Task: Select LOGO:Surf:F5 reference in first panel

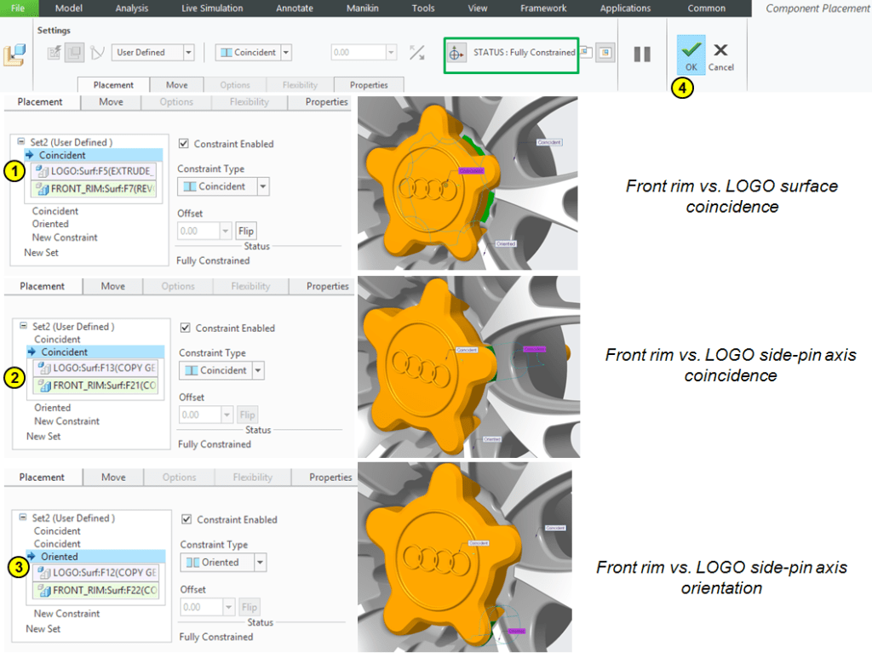Action: tap(94, 170)
